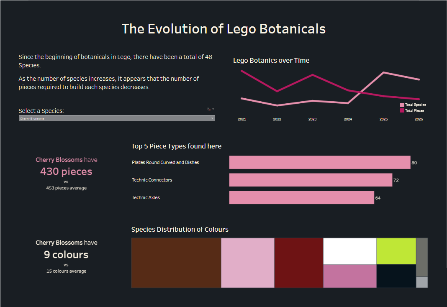Click the lime green treemap tile

(x=396, y=251)
